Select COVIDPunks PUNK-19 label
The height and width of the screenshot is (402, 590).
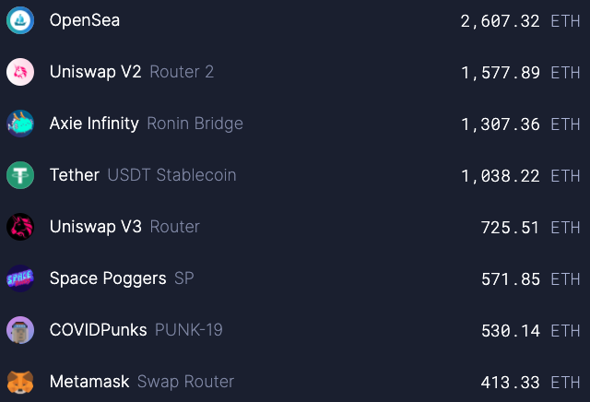tap(136, 329)
